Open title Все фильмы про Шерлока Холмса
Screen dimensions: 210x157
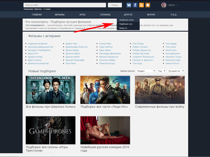point(51,107)
